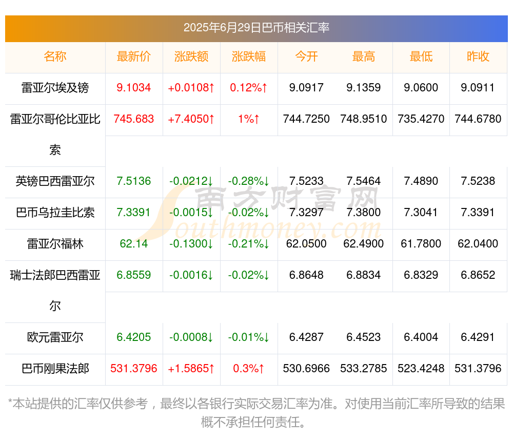Image resolution: width=513 pixels, height=438 pixels.
Task: Click opening value 6.4287
Action: 306,337
